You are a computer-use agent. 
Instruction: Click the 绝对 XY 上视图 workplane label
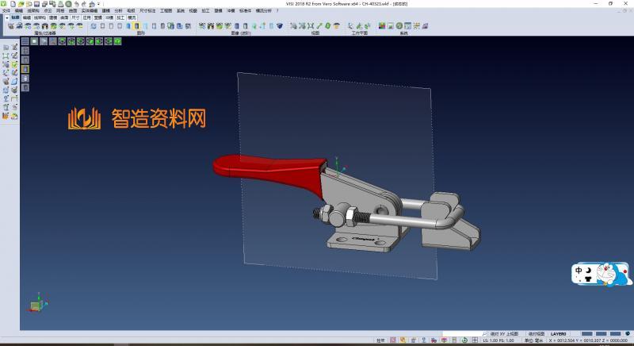pos(504,334)
